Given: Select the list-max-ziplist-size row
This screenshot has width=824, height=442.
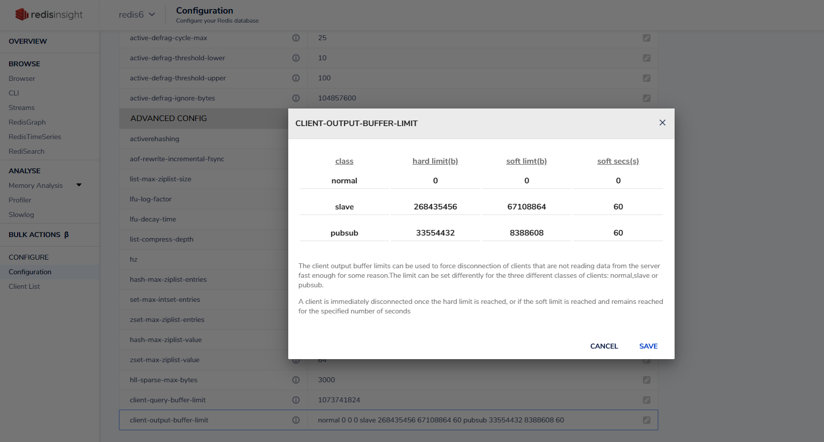Looking at the screenshot, I should (204, 179).
